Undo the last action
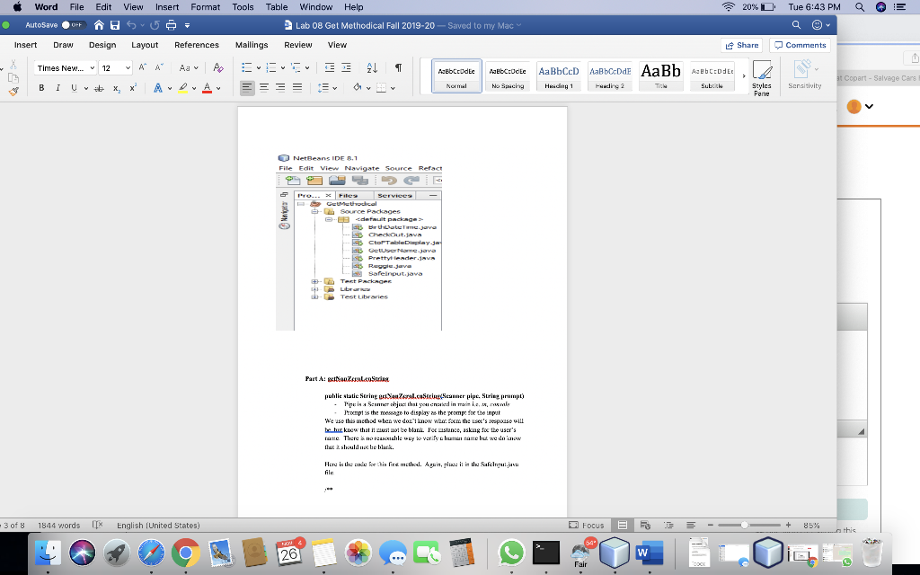920x575 pixels. (131, 25)
